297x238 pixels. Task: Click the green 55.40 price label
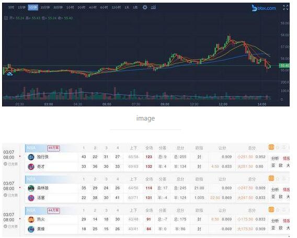[284, 66]
